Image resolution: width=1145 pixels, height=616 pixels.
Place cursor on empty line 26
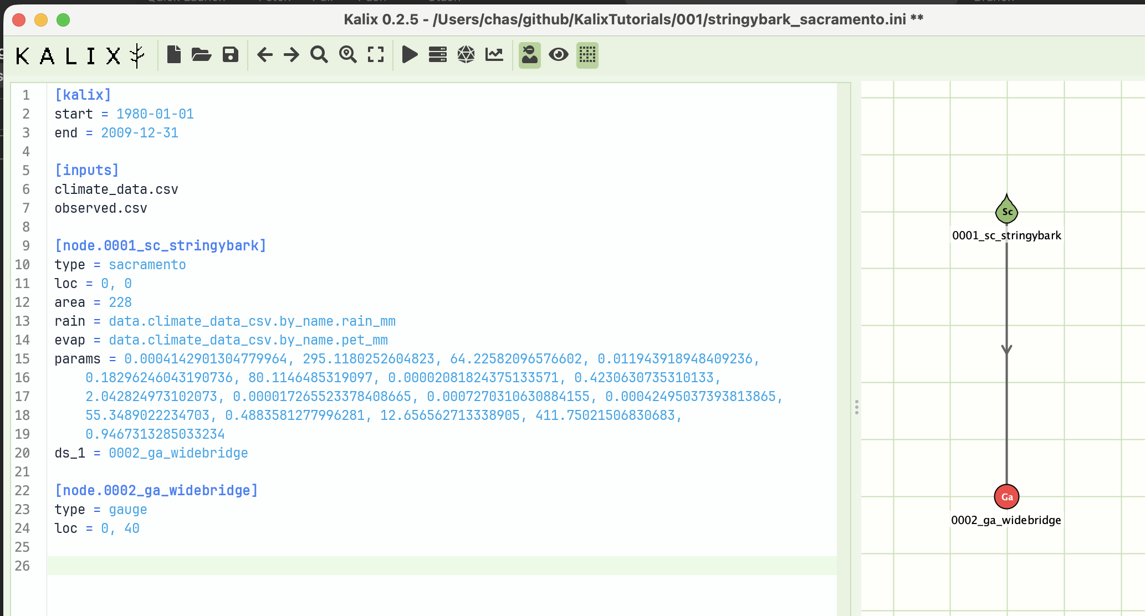(x=442, y=566)
